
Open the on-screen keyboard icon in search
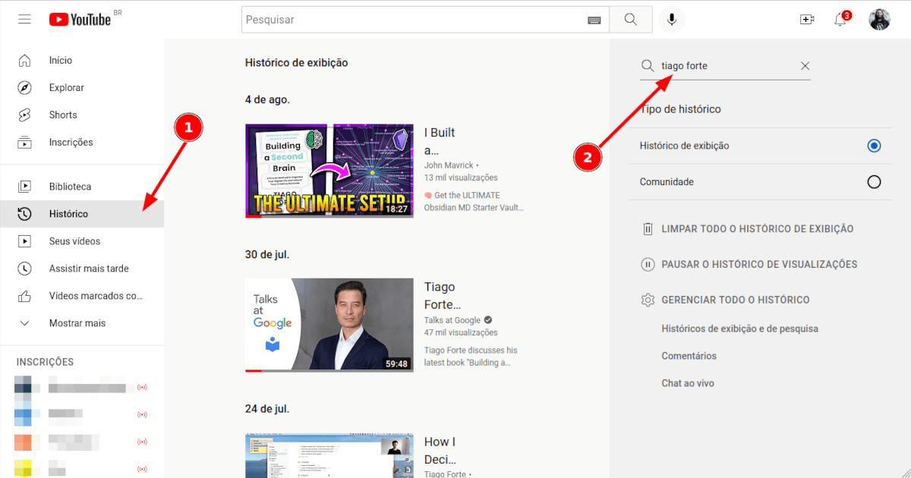coord(594,20)
